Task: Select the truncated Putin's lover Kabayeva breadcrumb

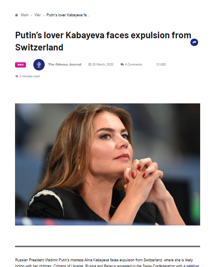Action: point(68,15)
